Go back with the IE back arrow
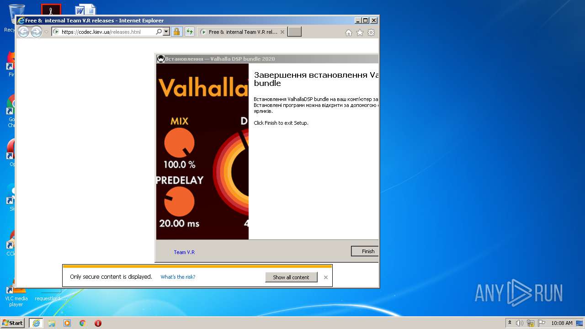 23,32
